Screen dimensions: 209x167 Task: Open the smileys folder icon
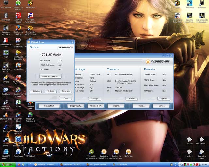(x=189, y=153)
